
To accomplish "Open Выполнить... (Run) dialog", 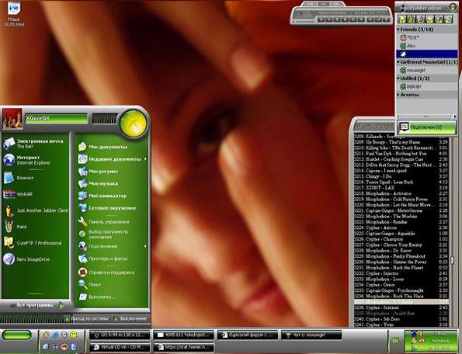I will pyautogui.click(x=112, y=297).
